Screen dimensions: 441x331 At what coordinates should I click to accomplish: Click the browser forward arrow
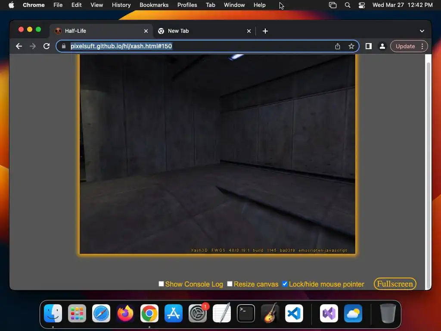click(x=33, y=46)
